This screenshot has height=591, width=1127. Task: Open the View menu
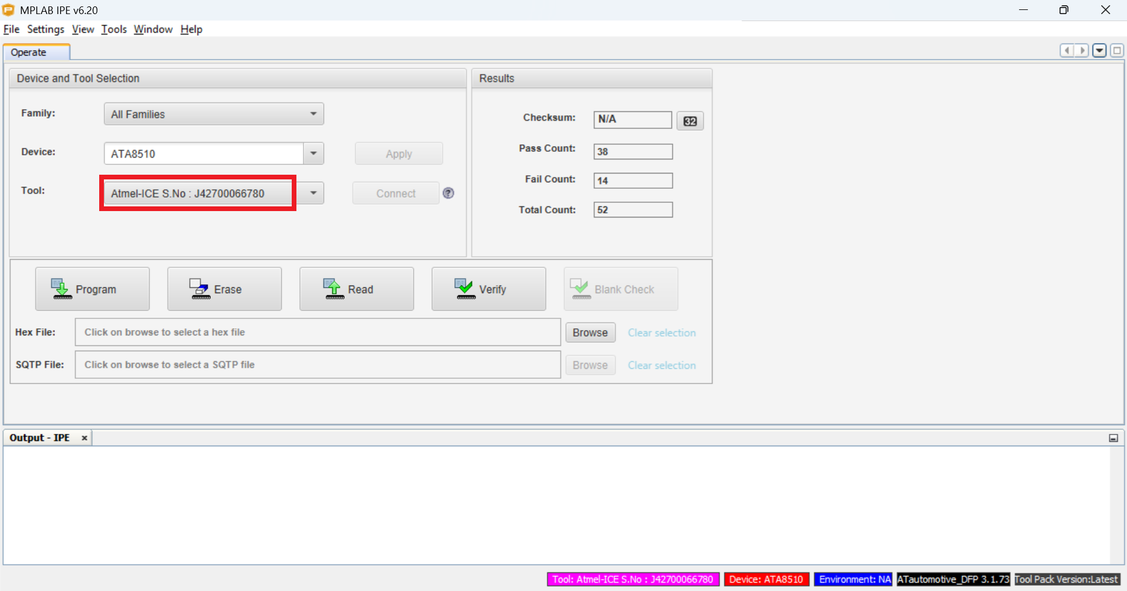click(83, 29)
